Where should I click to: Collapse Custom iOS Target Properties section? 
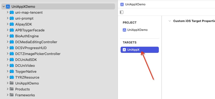tap(170, 21)
